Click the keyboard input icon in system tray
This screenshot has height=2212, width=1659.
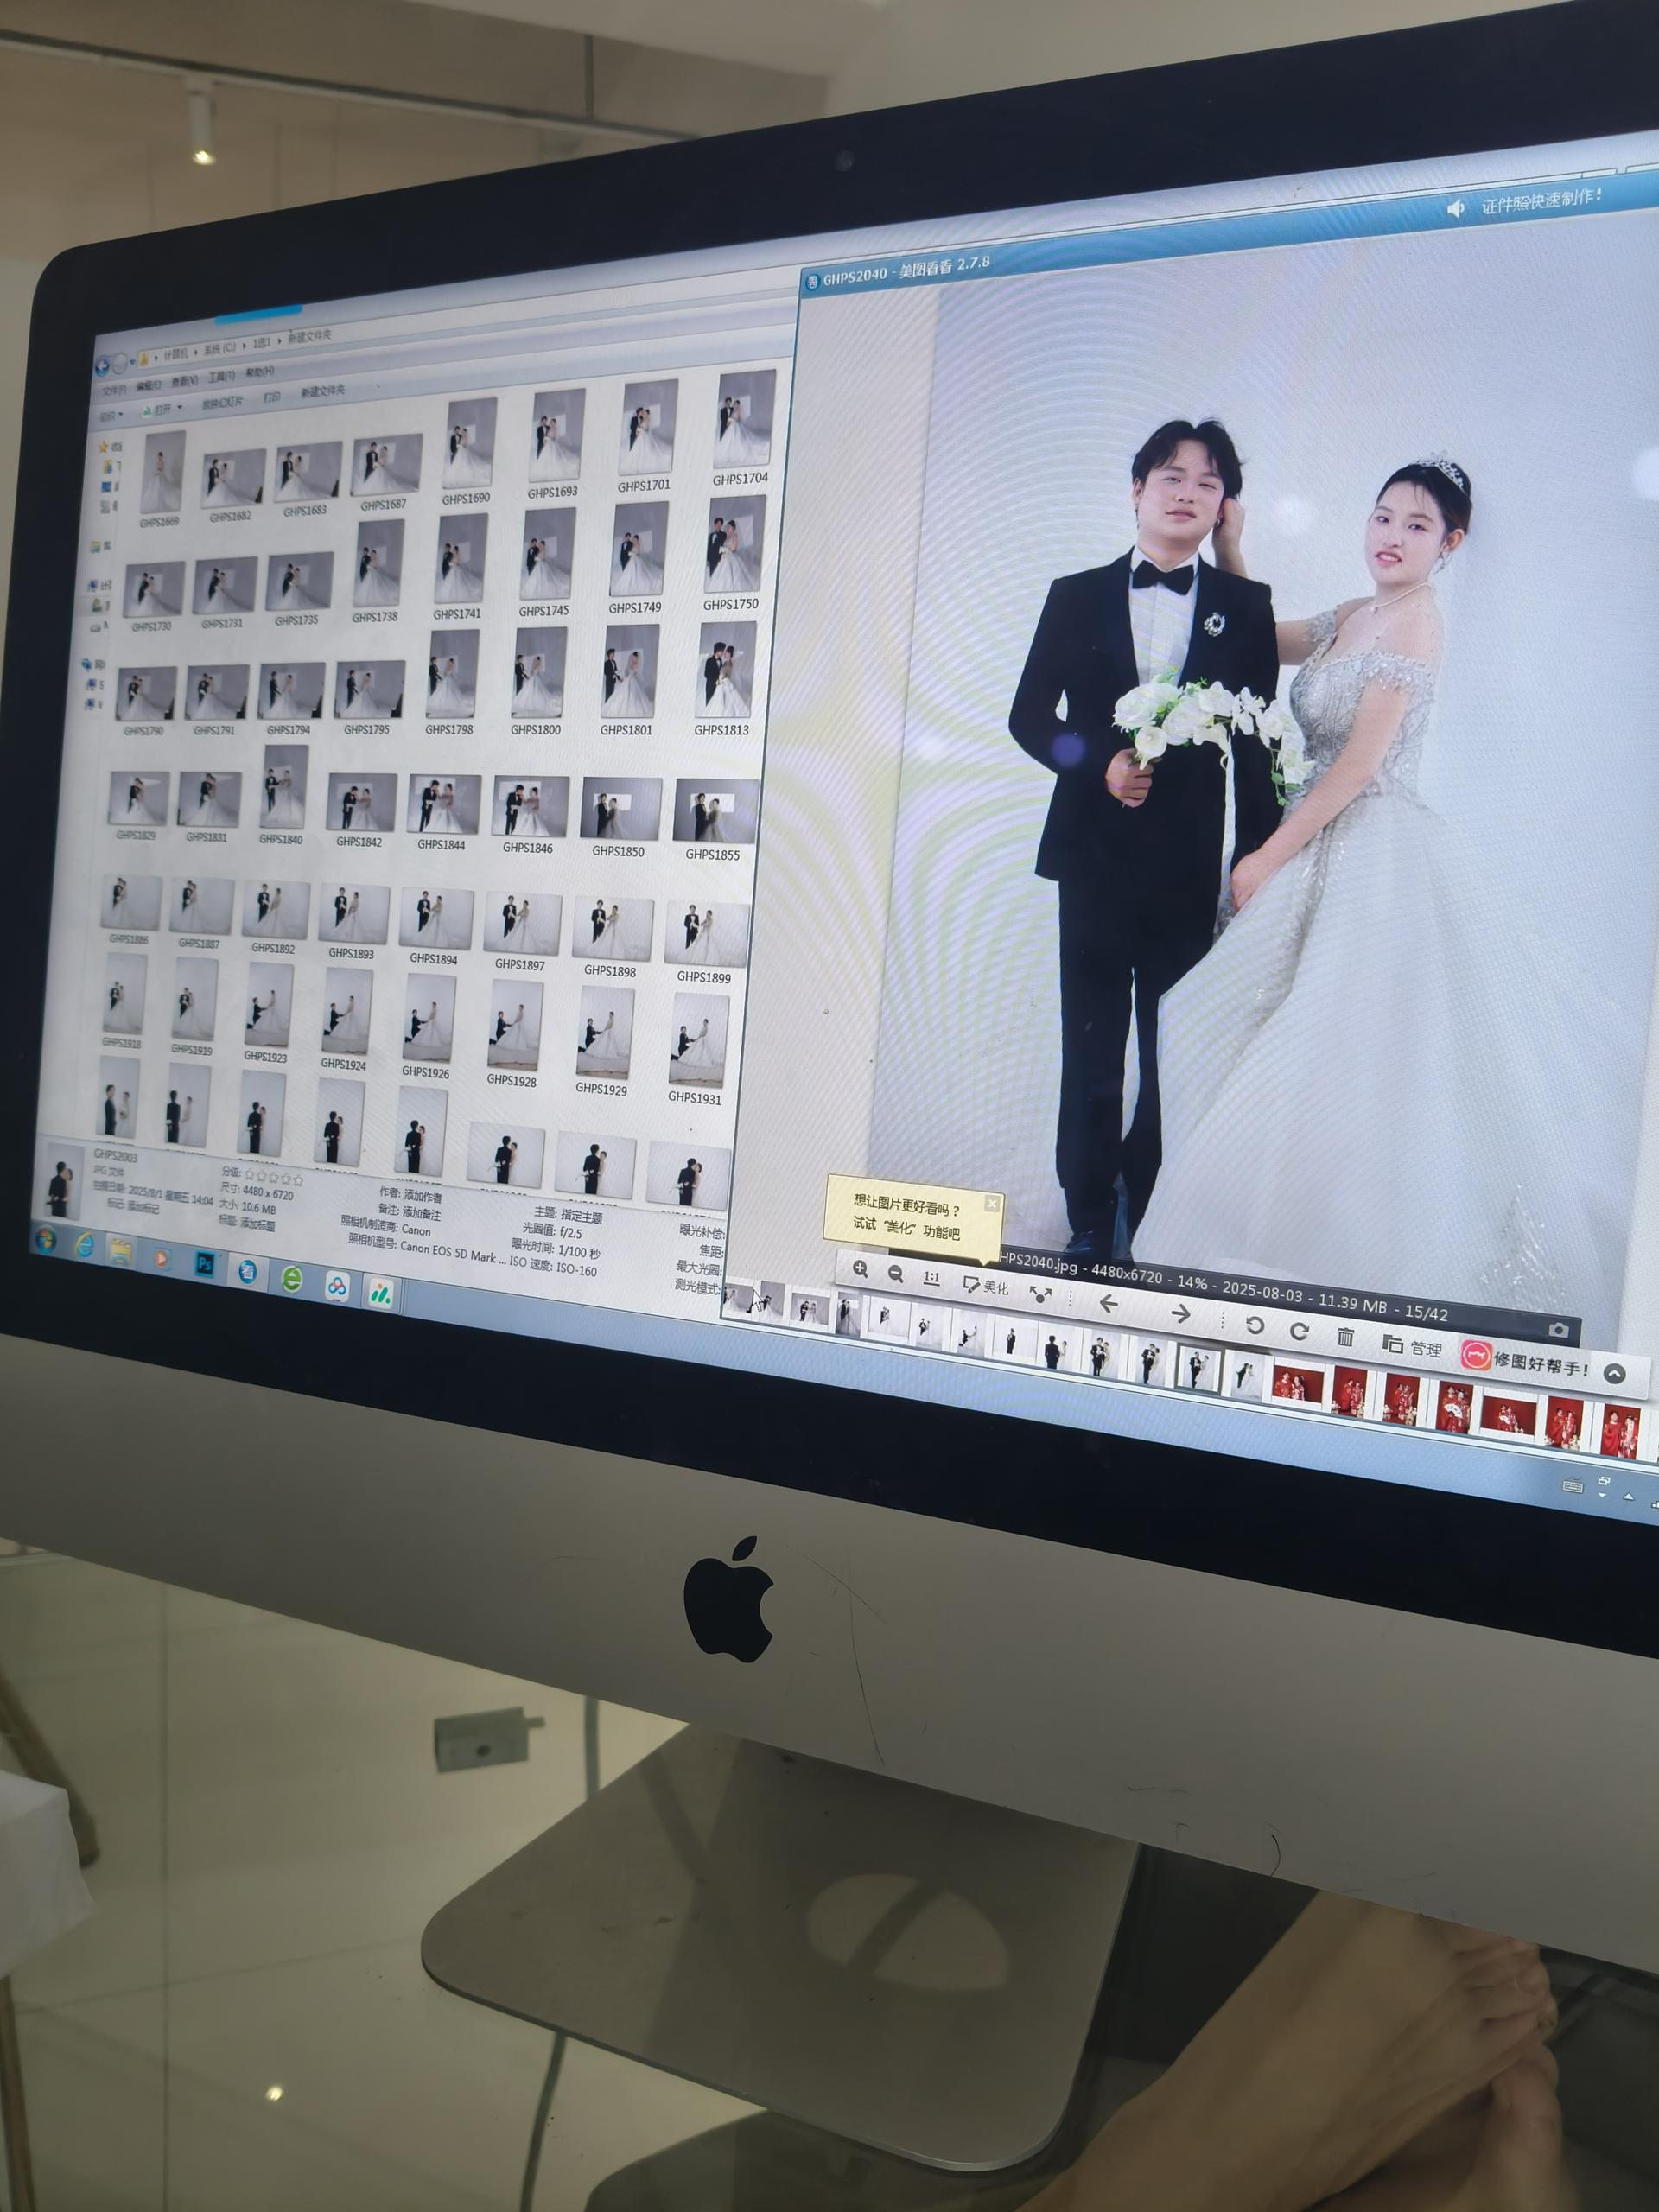tap(1572, 1486)
